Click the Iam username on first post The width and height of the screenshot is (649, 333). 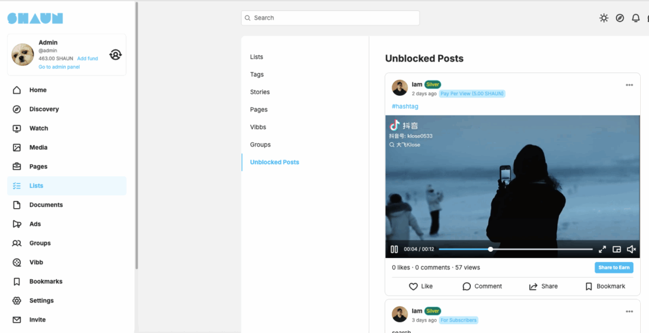coord(417,84)
